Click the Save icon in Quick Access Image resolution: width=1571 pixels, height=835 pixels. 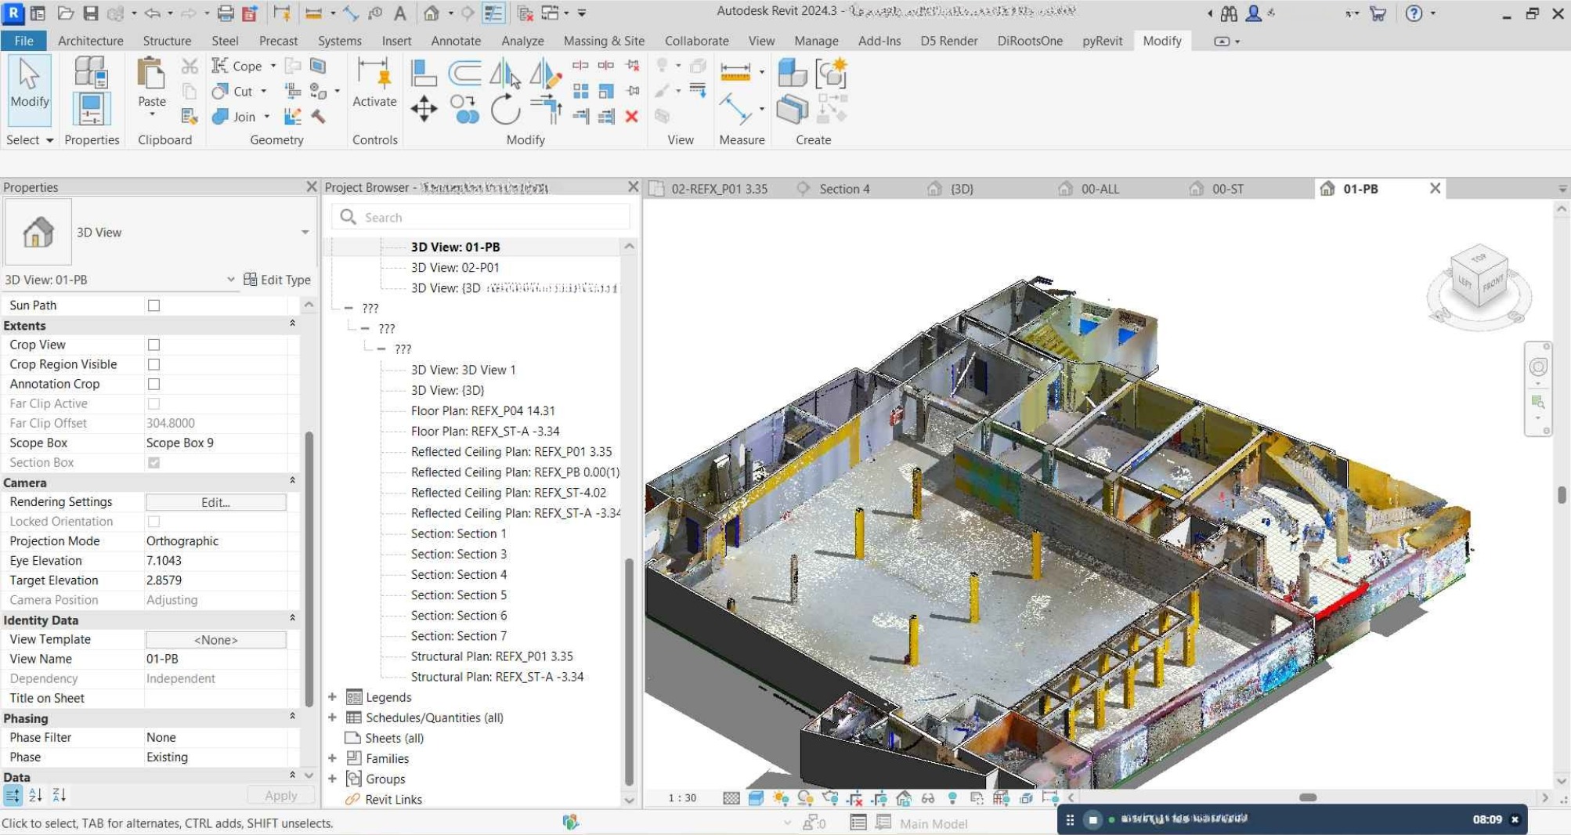pos(91,13)
